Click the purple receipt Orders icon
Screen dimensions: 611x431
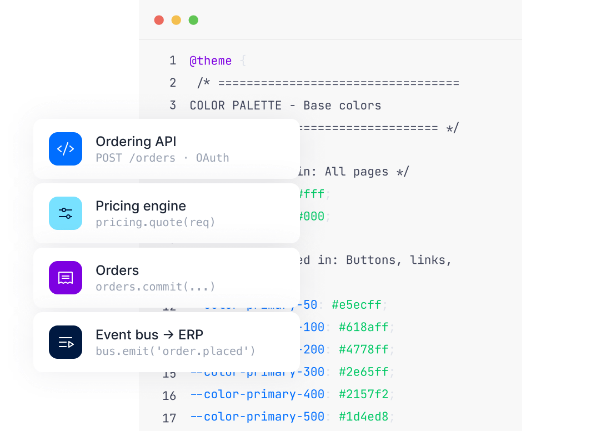[66, 278]
